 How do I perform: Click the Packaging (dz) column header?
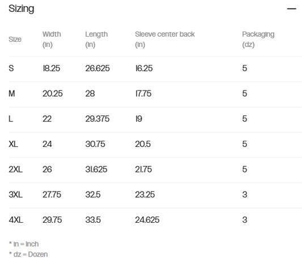point(258,40)
